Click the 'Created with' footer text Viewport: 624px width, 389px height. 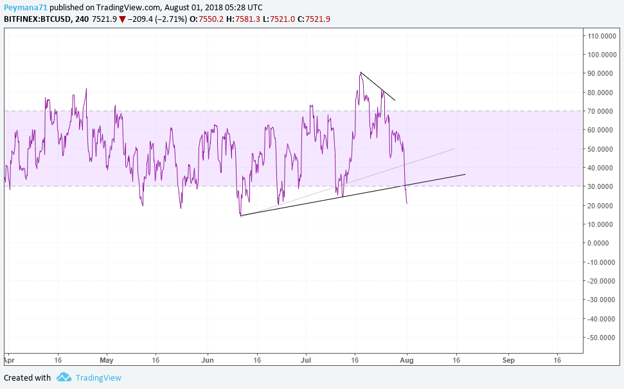pos(27,378)
